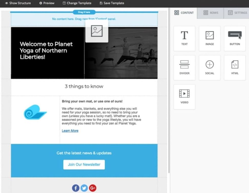
Task: Click the Facebook social icon
Action: tap(76, 188)
